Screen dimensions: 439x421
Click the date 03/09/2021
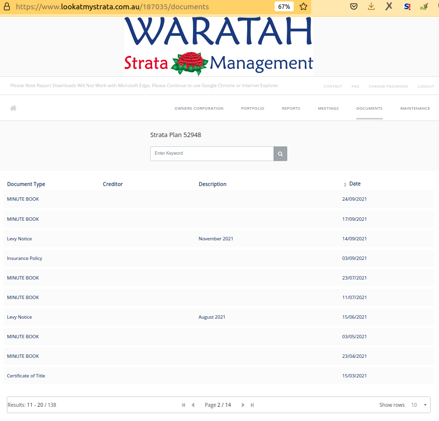pyautogui.click(x=354, y=258)
